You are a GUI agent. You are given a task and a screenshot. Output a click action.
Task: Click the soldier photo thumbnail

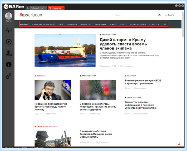53,139
